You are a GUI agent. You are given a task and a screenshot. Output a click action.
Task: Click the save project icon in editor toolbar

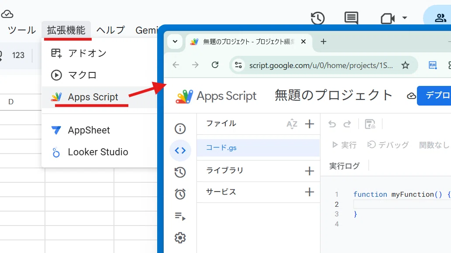tap(370, 124)
